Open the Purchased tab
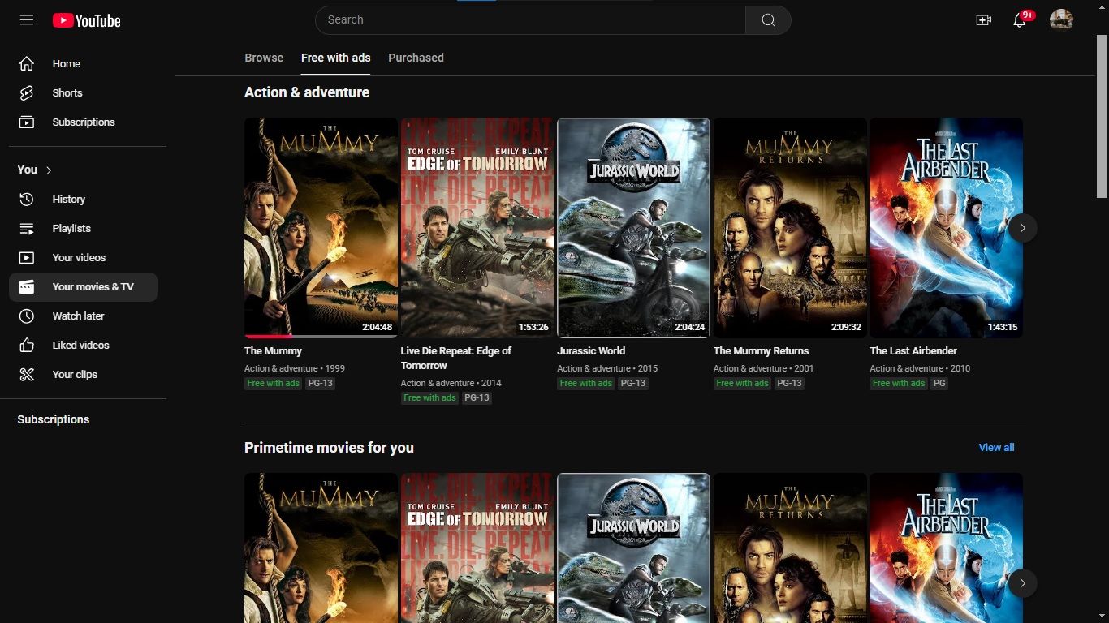1109x623 pixels. (416, 58)
